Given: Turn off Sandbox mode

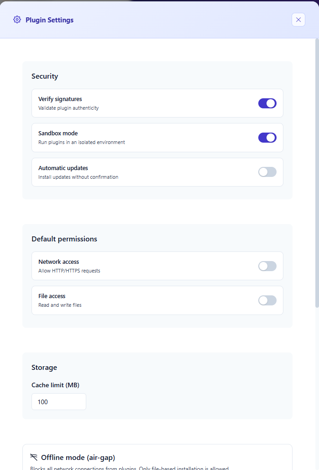Looking at the screenshot, I should click(x=267, y=137).
